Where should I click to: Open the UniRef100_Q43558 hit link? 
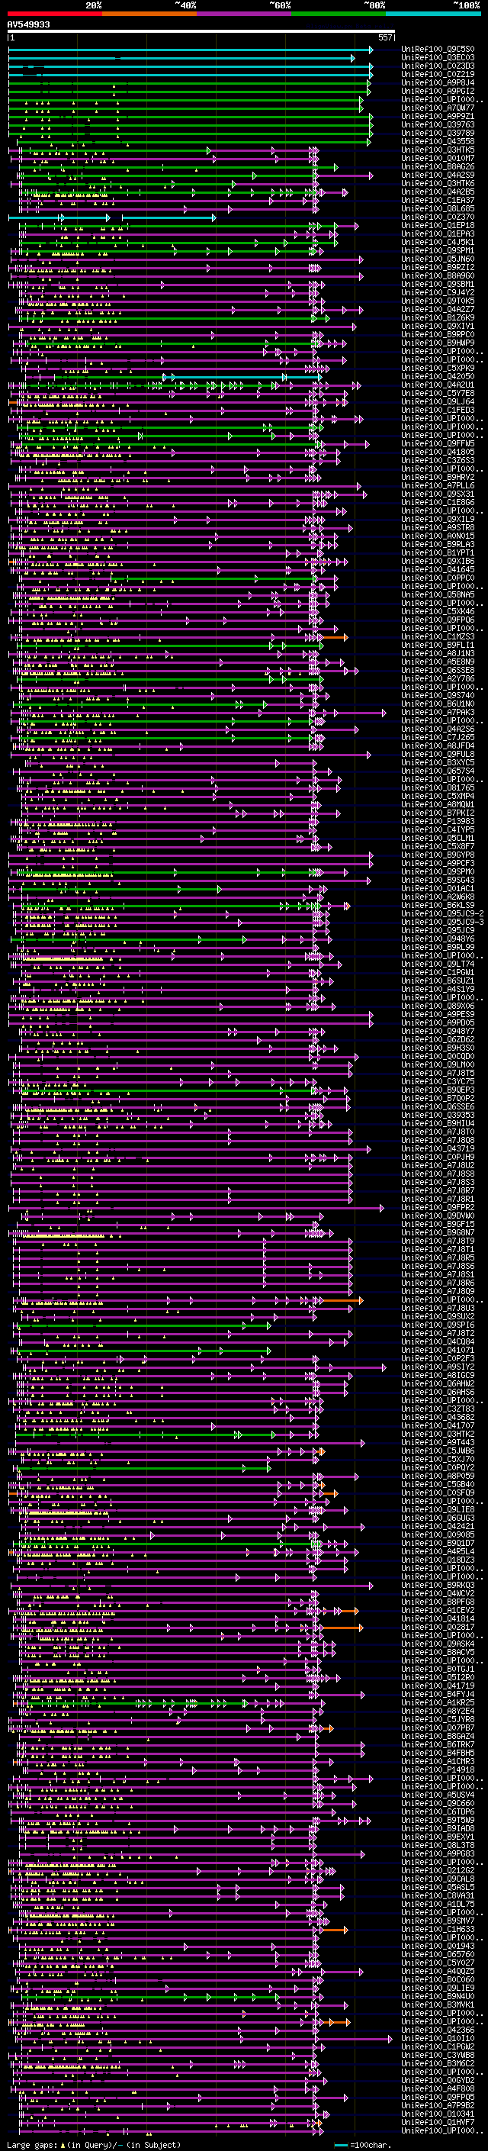coord(438,141)
